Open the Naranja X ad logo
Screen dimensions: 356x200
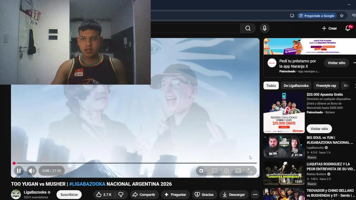(x=272, y=63)
